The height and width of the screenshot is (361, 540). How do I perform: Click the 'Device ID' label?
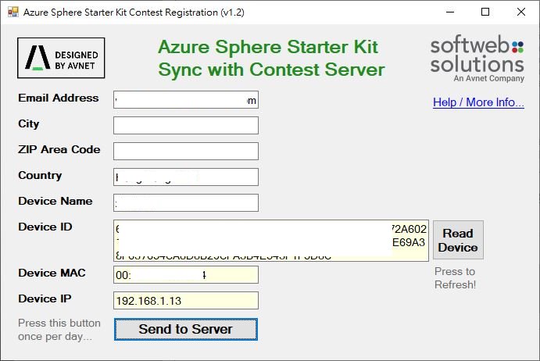coord(45,227)
